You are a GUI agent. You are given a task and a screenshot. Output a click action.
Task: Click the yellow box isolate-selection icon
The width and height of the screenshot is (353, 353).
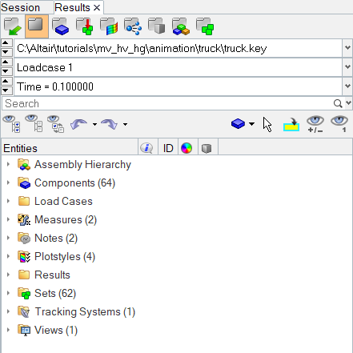291,125
